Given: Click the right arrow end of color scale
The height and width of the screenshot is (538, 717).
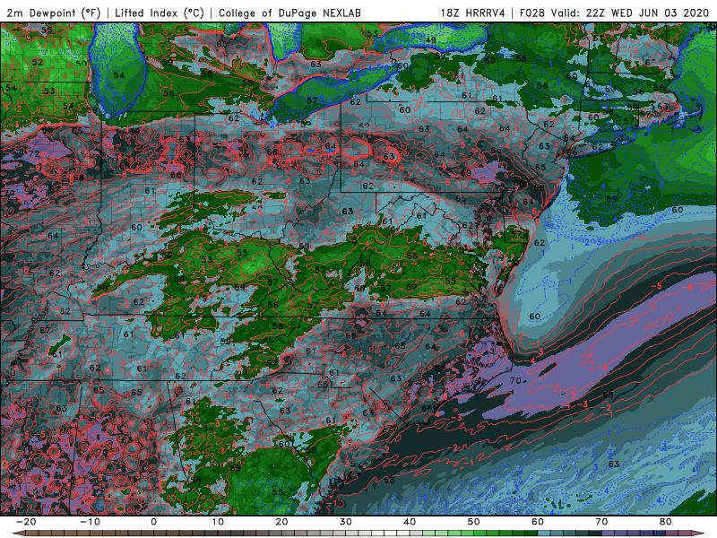Looking at the screenshot, I should (699, 534).
